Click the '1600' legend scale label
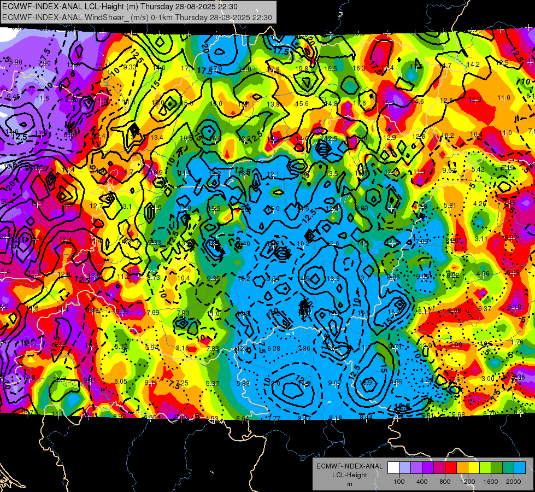This screenshot has width=535, height=492. click(491, 482)
